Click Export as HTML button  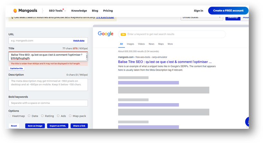point(58,126)
